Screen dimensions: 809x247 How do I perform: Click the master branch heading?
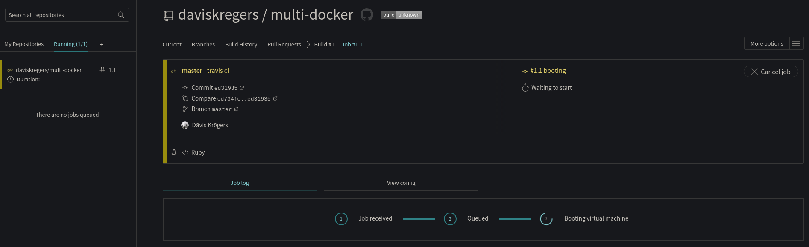pyautogui.click(x=192, y=71)
